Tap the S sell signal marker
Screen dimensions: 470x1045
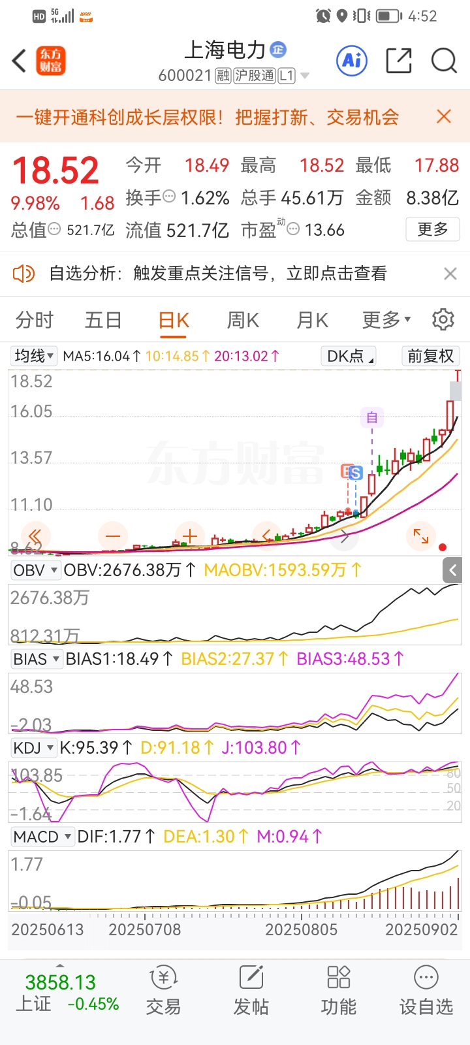(x=356, y=473)
